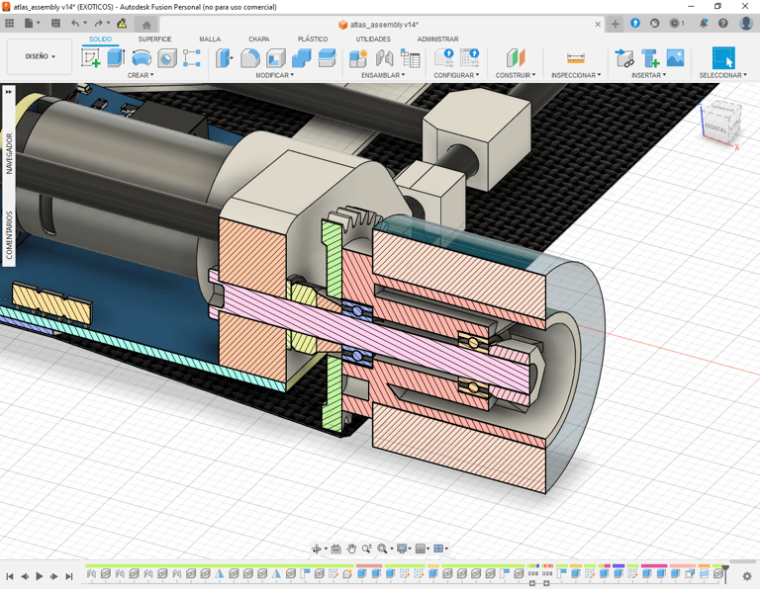
Task: Expand the Navegador side panel
Action: coord(9,153)
